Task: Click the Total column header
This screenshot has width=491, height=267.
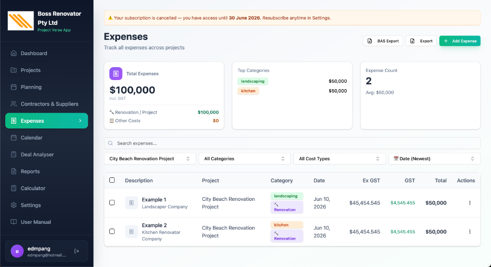Action: point(441,181)
